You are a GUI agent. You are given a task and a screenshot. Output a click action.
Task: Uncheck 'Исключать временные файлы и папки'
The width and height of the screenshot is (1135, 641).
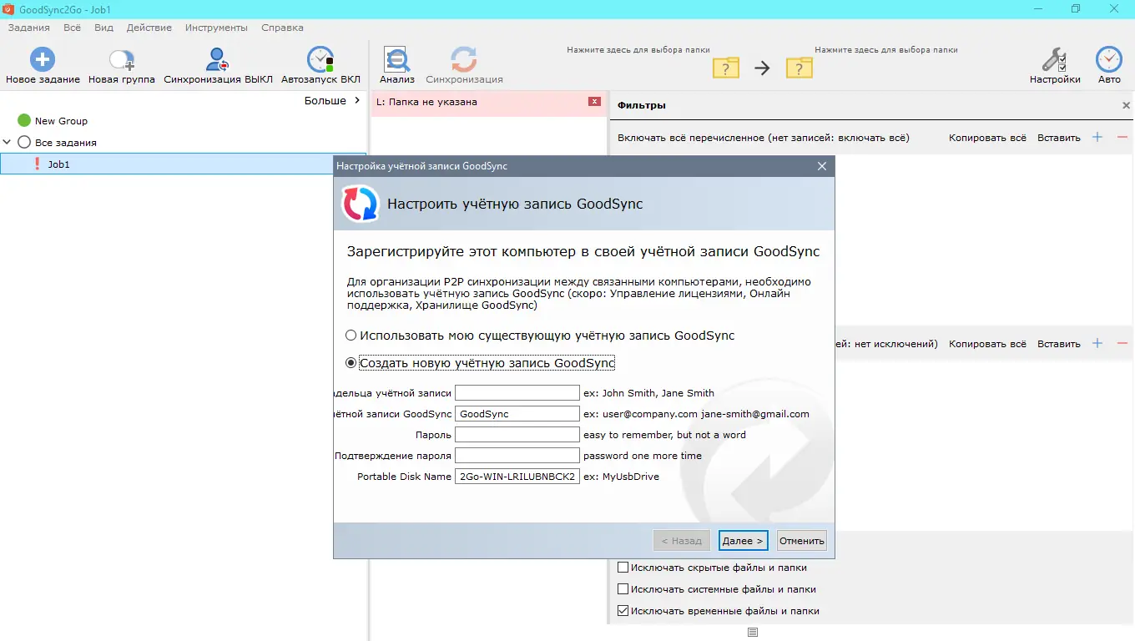[x=623, y=611]
